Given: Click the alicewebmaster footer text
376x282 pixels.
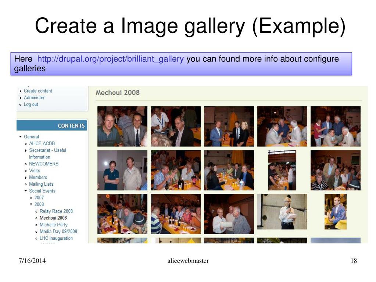Looking at the screenshot, I should point(188,261).
